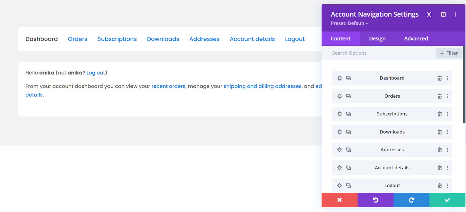Switch to the Design tab
This screenshot has width=466, height=212.
(x=377, y=39)
